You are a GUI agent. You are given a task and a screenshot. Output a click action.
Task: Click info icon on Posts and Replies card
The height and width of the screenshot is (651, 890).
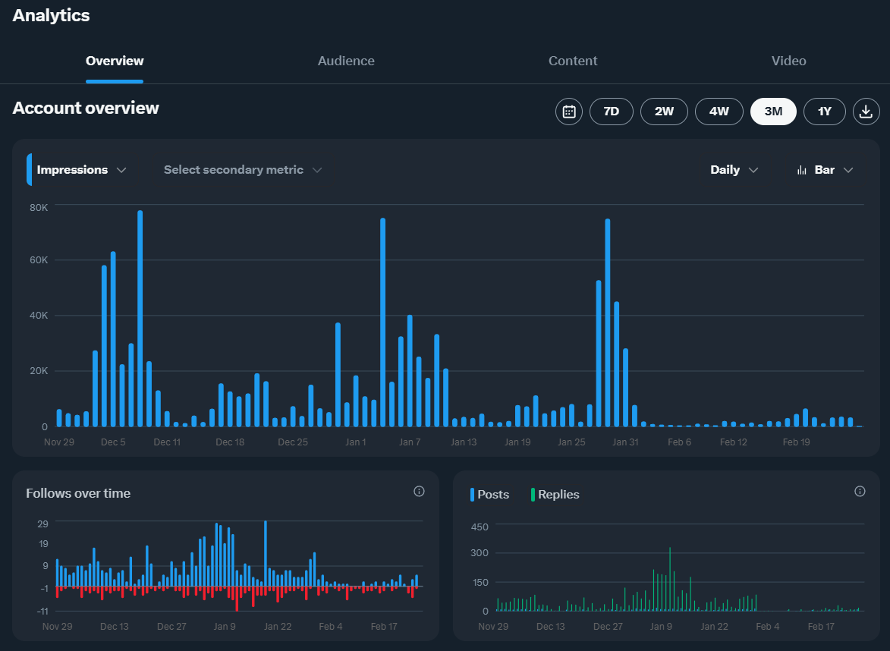(x=860, y=492)
